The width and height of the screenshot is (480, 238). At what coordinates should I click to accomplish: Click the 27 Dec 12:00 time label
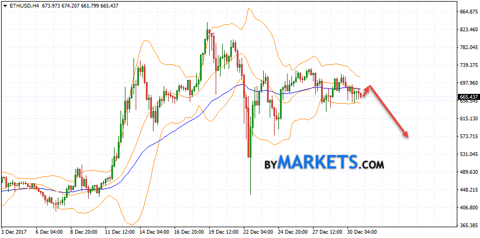[326, 233]
